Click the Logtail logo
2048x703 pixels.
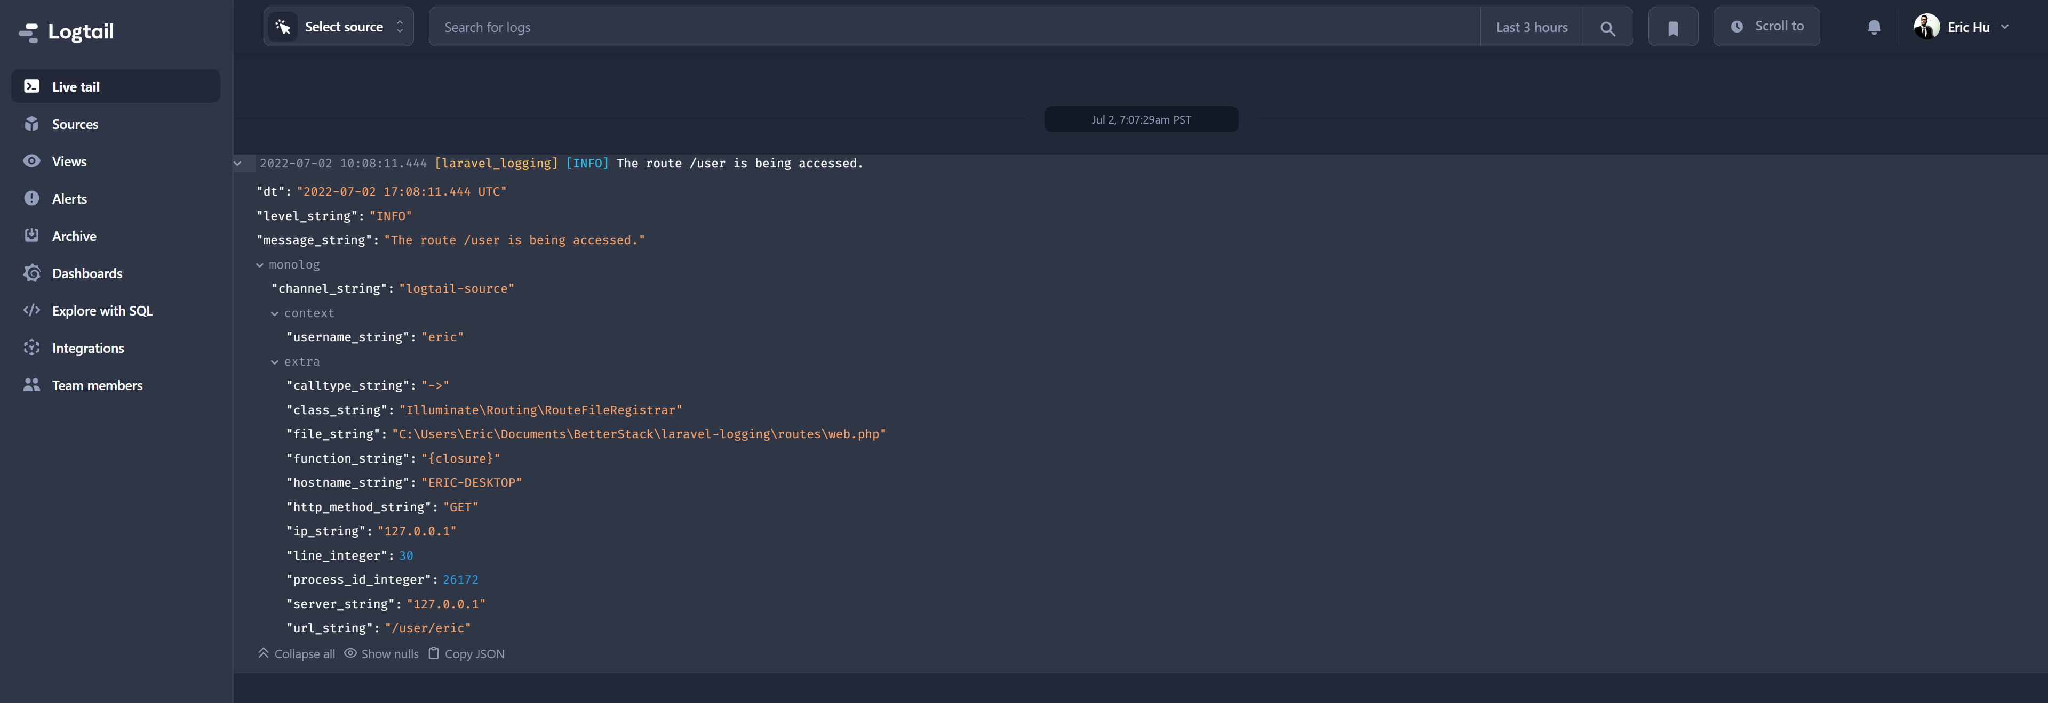67,32
